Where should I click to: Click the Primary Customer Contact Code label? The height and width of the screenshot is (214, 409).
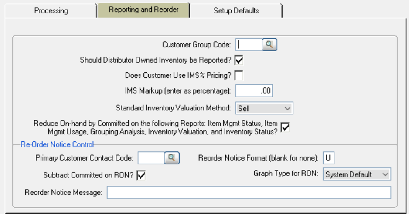84,158
